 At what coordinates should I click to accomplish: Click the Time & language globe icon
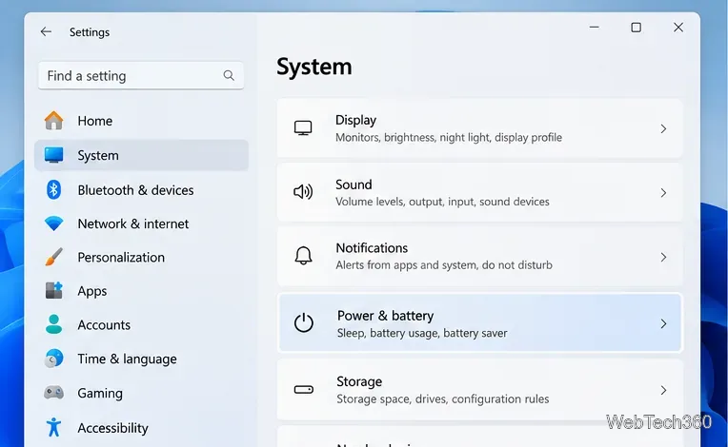click(x=54, y=359)
